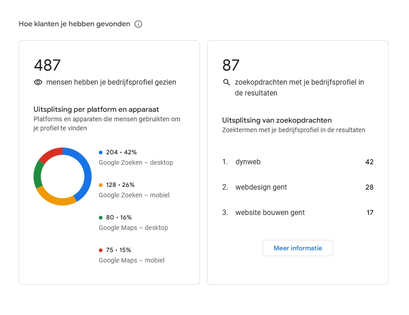Image resolution: width=409 pixels, height=315 pixels.
Task: Click 'mensen hebben je bedrijfsprofiel gezien' text
Action: click(x=111, y=82)
